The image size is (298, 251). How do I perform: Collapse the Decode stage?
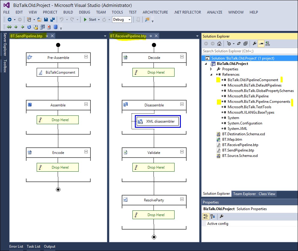click(x=182, y=57)
